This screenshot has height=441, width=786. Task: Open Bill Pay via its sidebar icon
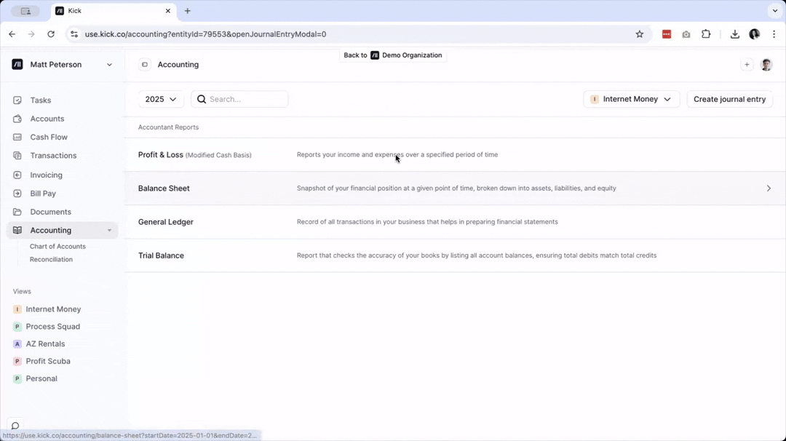pos(17,193)
